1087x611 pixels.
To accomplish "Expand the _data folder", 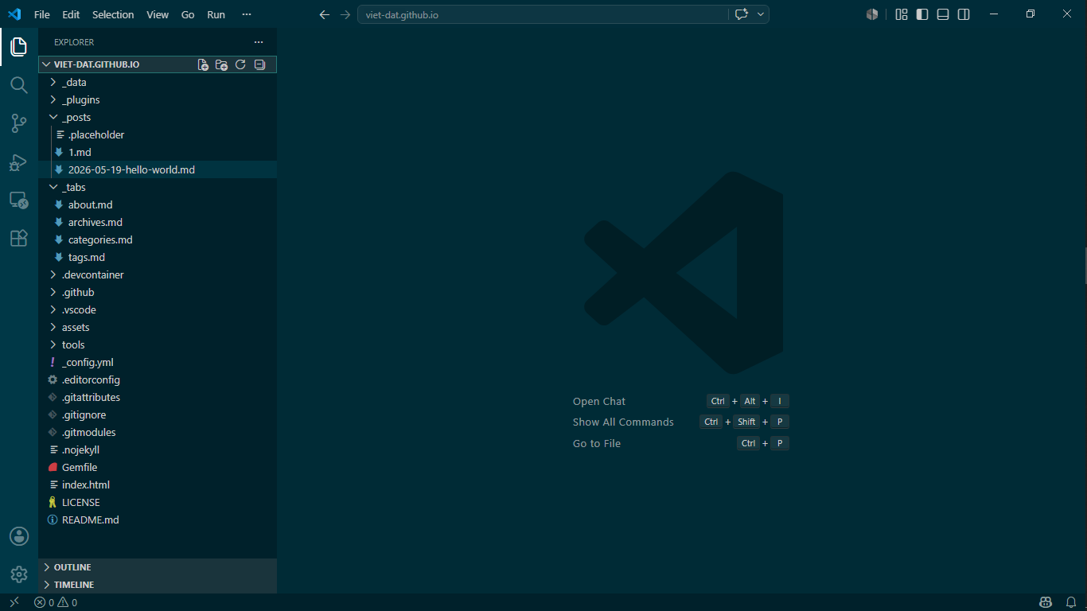I will (158, 82).
